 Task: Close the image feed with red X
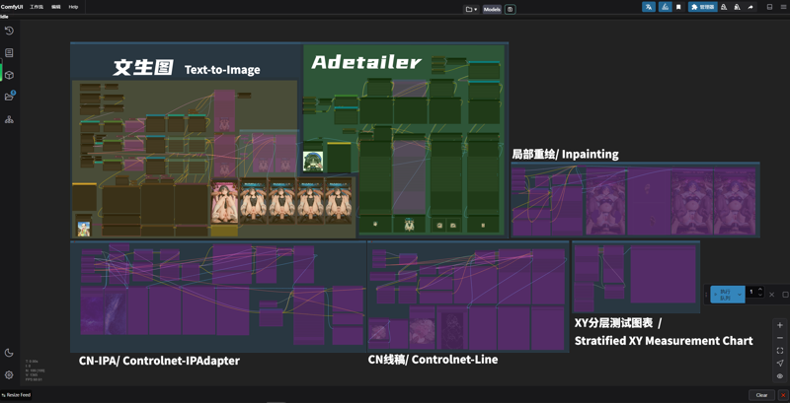[782, 395]
